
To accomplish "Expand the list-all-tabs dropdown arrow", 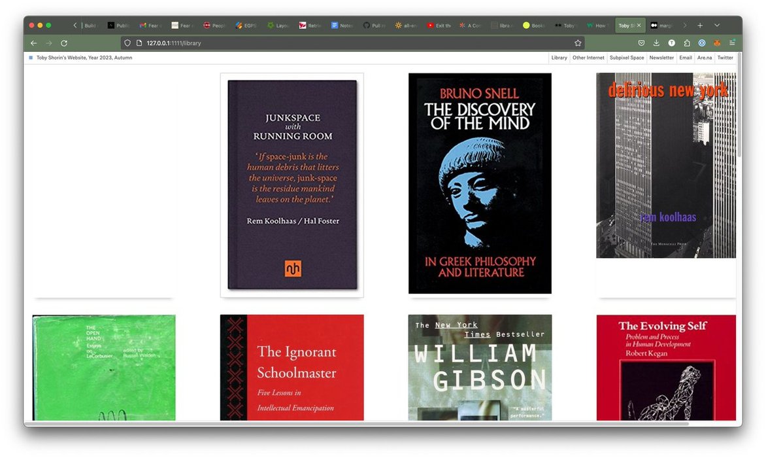I will pos(717,26).
